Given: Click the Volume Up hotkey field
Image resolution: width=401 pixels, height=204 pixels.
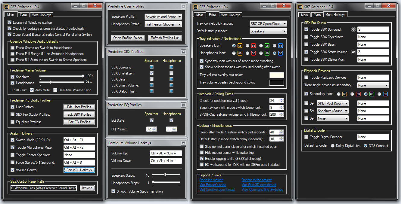Looking at the screenshot, I should (x=166, y=153).
